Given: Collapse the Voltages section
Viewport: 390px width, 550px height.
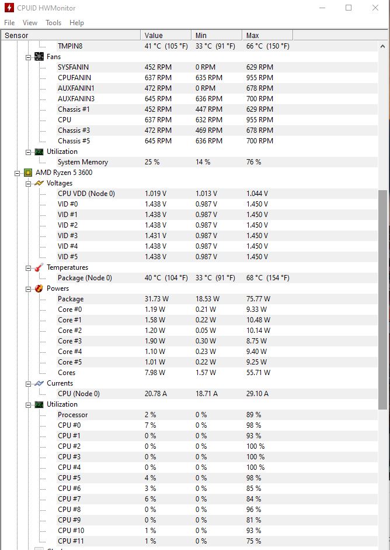Looking at the screenshot, I should coord(28,184).
